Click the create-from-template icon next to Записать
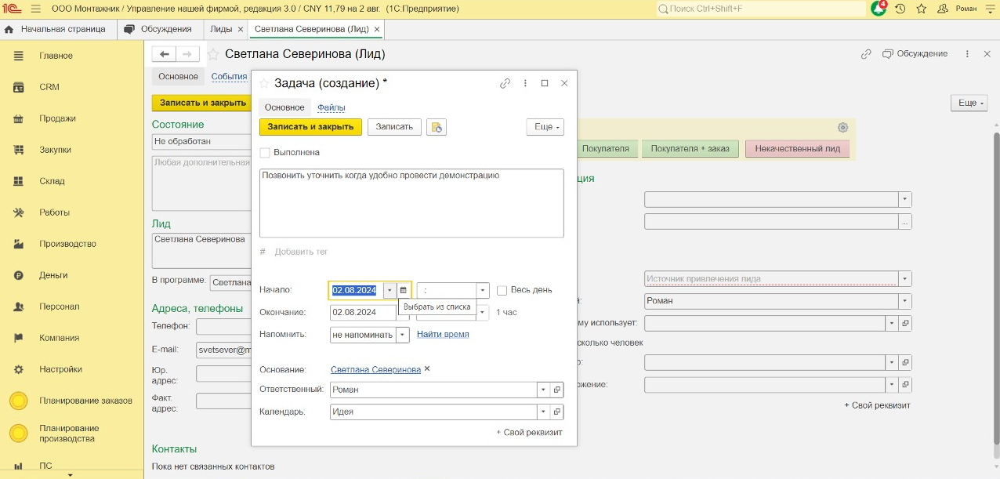 point(437,127)
